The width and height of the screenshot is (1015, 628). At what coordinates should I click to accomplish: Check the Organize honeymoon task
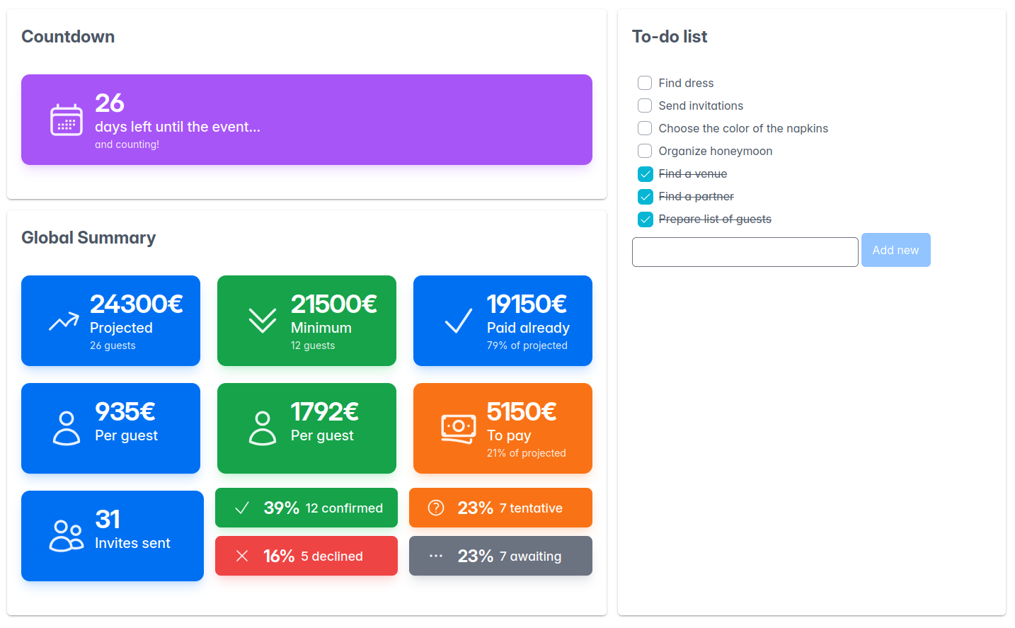click(644, 151)
